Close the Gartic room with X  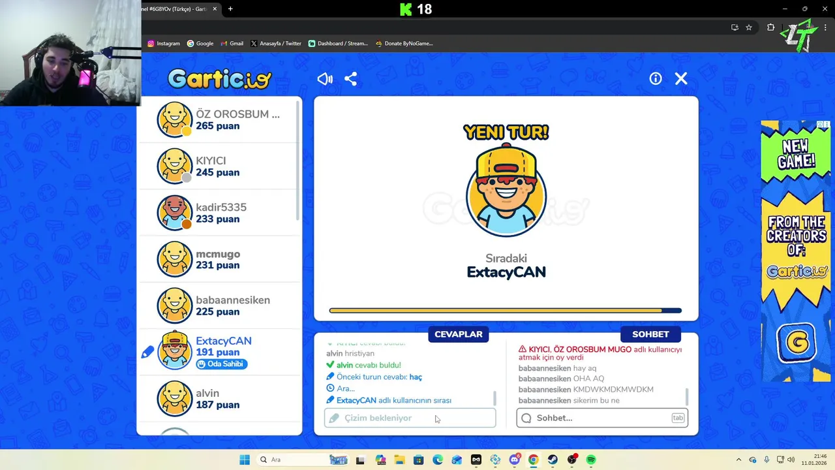pyautogui.click(x=681, y=78)
